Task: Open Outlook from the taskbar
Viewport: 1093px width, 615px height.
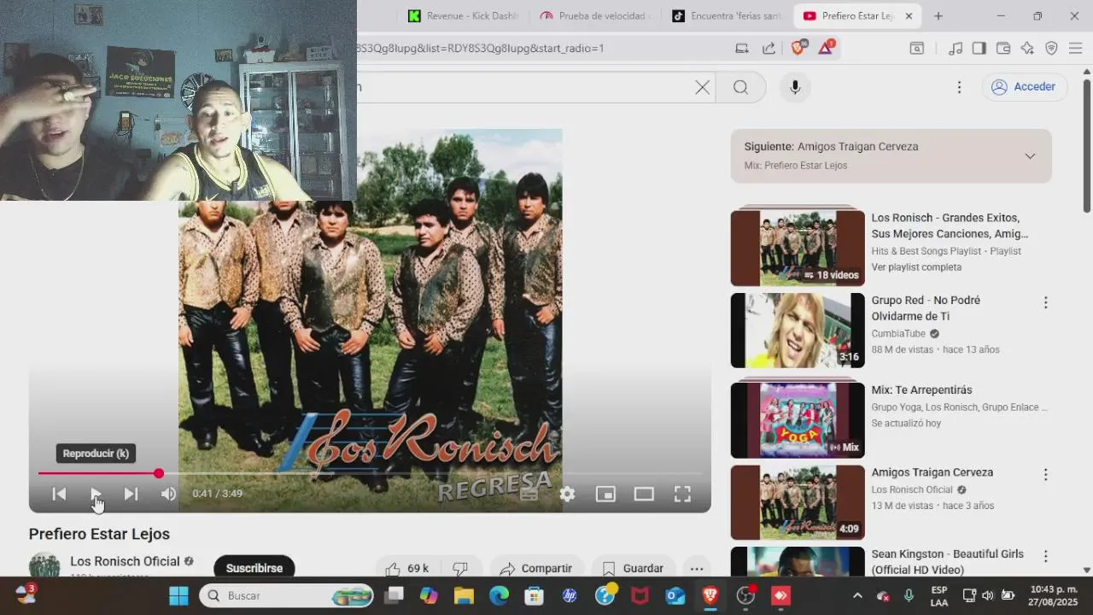Action: pos(675,595)
